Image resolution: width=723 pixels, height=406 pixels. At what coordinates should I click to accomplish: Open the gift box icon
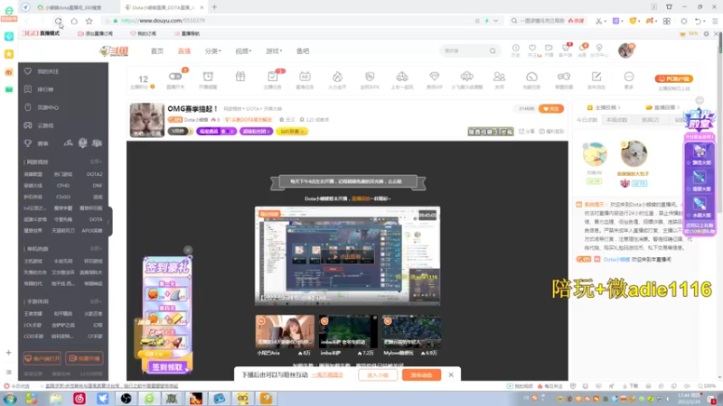[x=240, y=77]
